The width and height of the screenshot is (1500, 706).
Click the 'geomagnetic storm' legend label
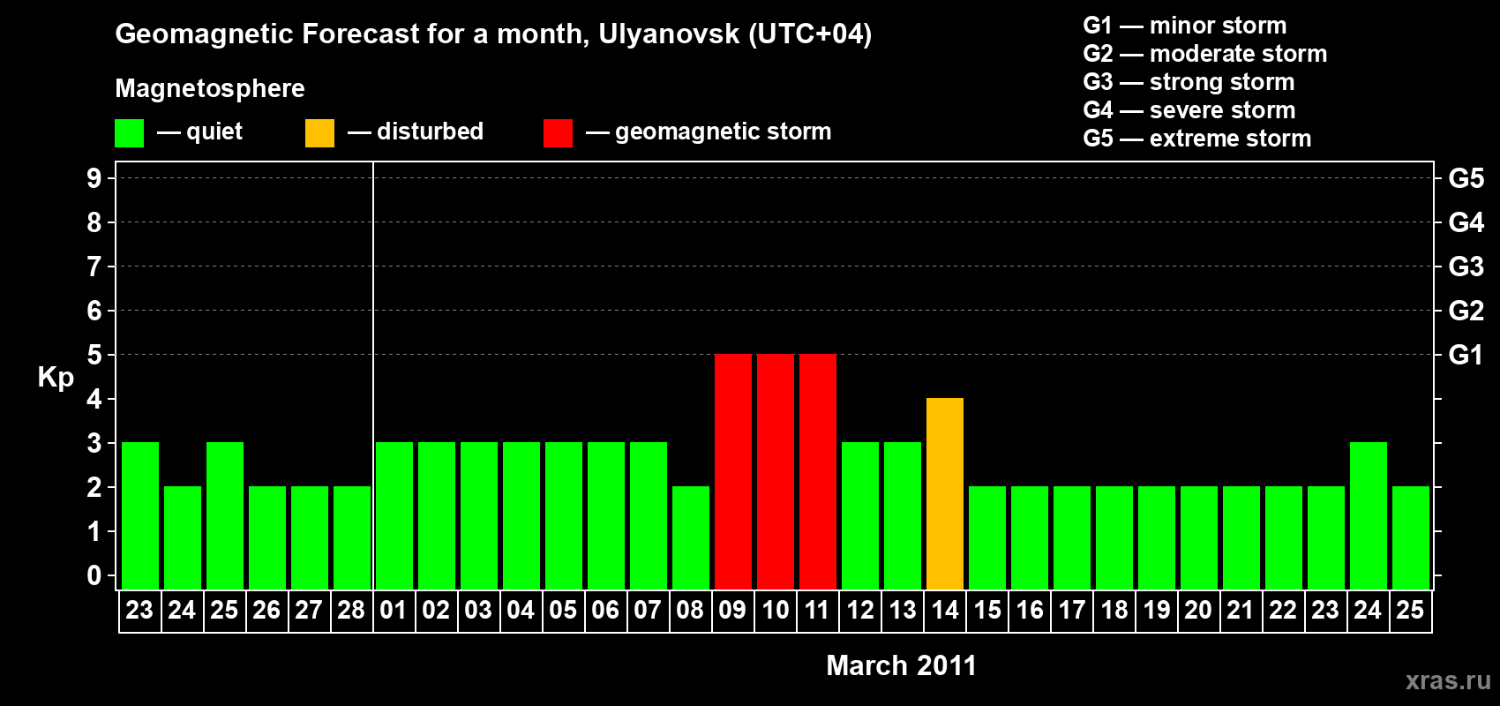click(x=724, y=131)
